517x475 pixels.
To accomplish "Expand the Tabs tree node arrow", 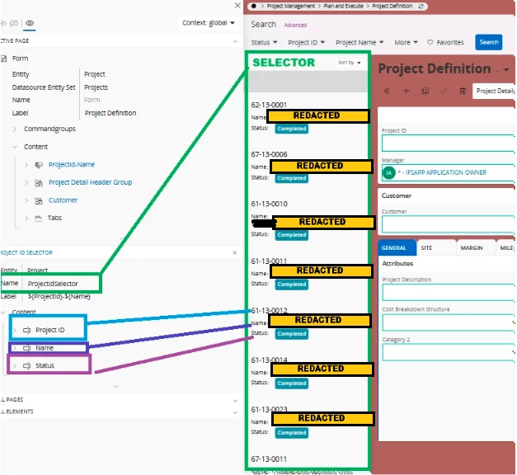I will tap(26, 218).
